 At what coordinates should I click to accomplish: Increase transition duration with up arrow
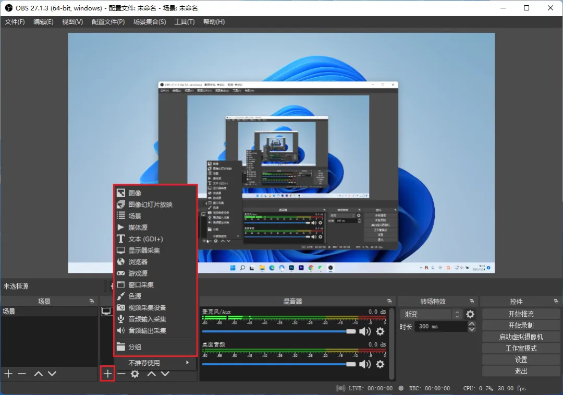click(472, 324)
